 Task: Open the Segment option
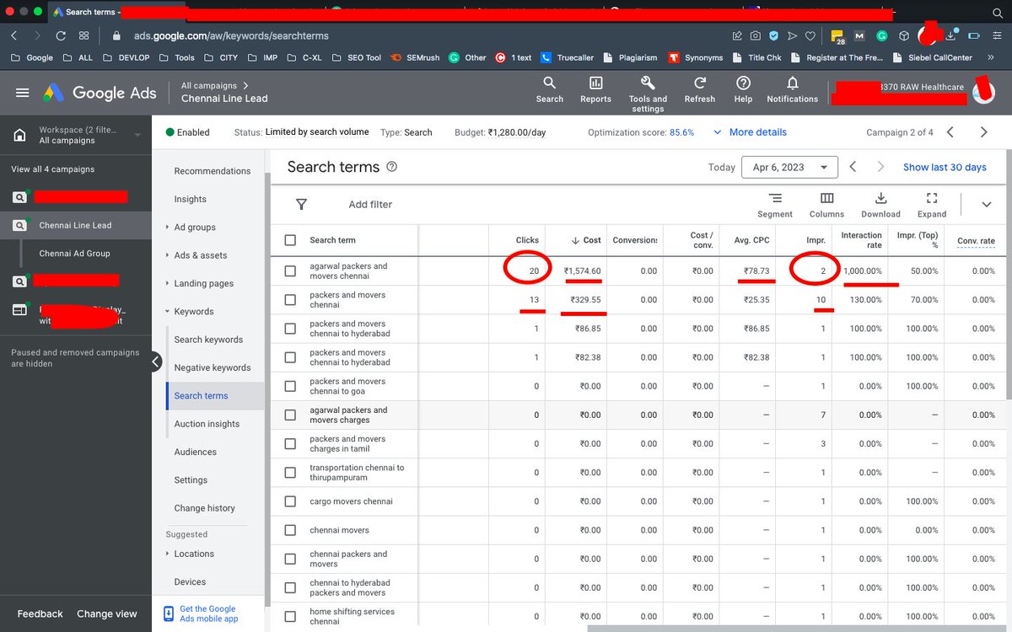coord(775,204)
